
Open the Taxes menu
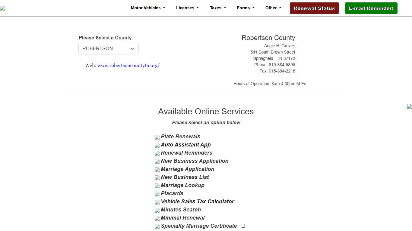click(x=218, y=8)
